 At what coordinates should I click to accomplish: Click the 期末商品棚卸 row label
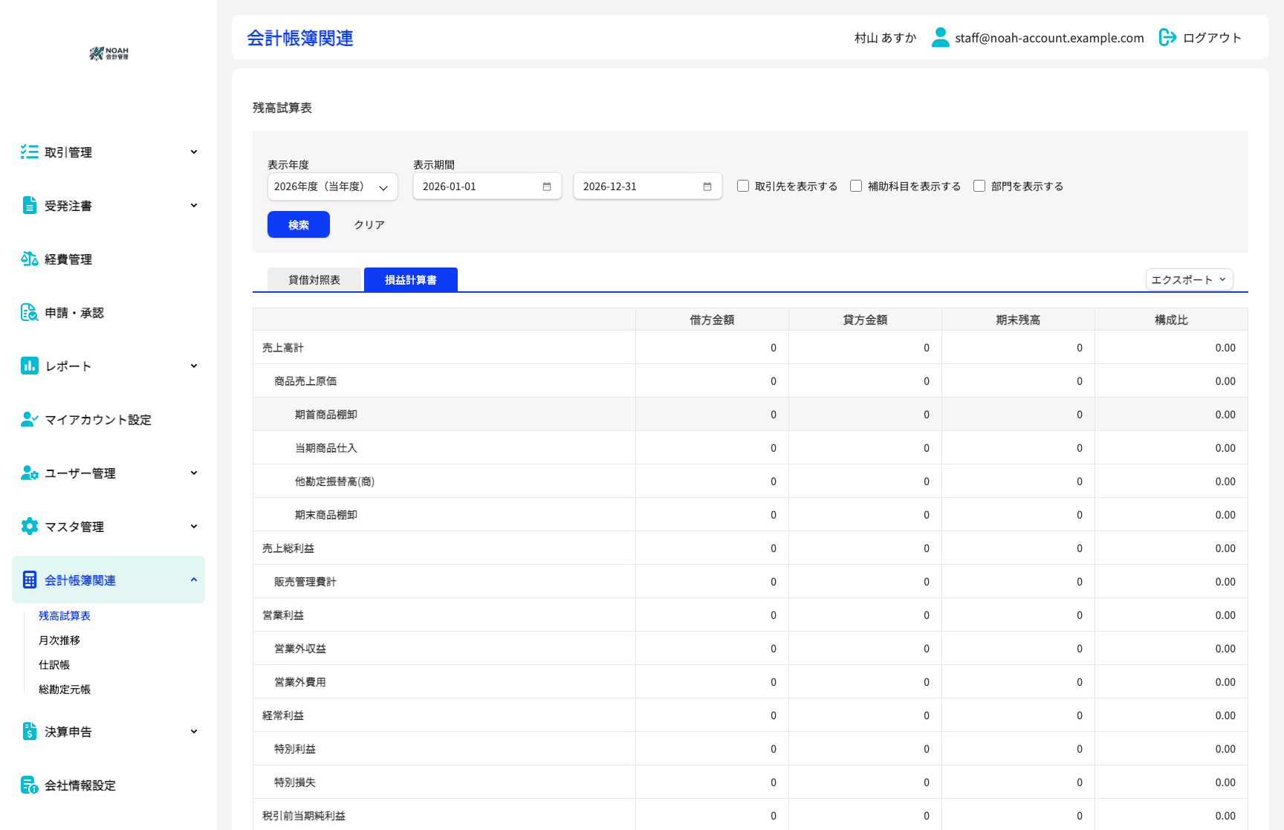[x=326, y=515]
